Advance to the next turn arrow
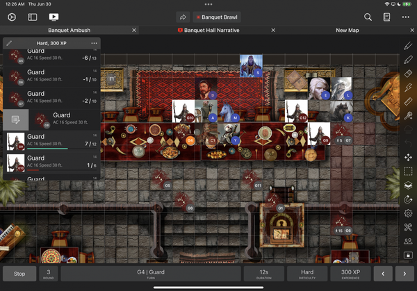The height and width of the screenshot is (291, 417). (x=402, y=274)
